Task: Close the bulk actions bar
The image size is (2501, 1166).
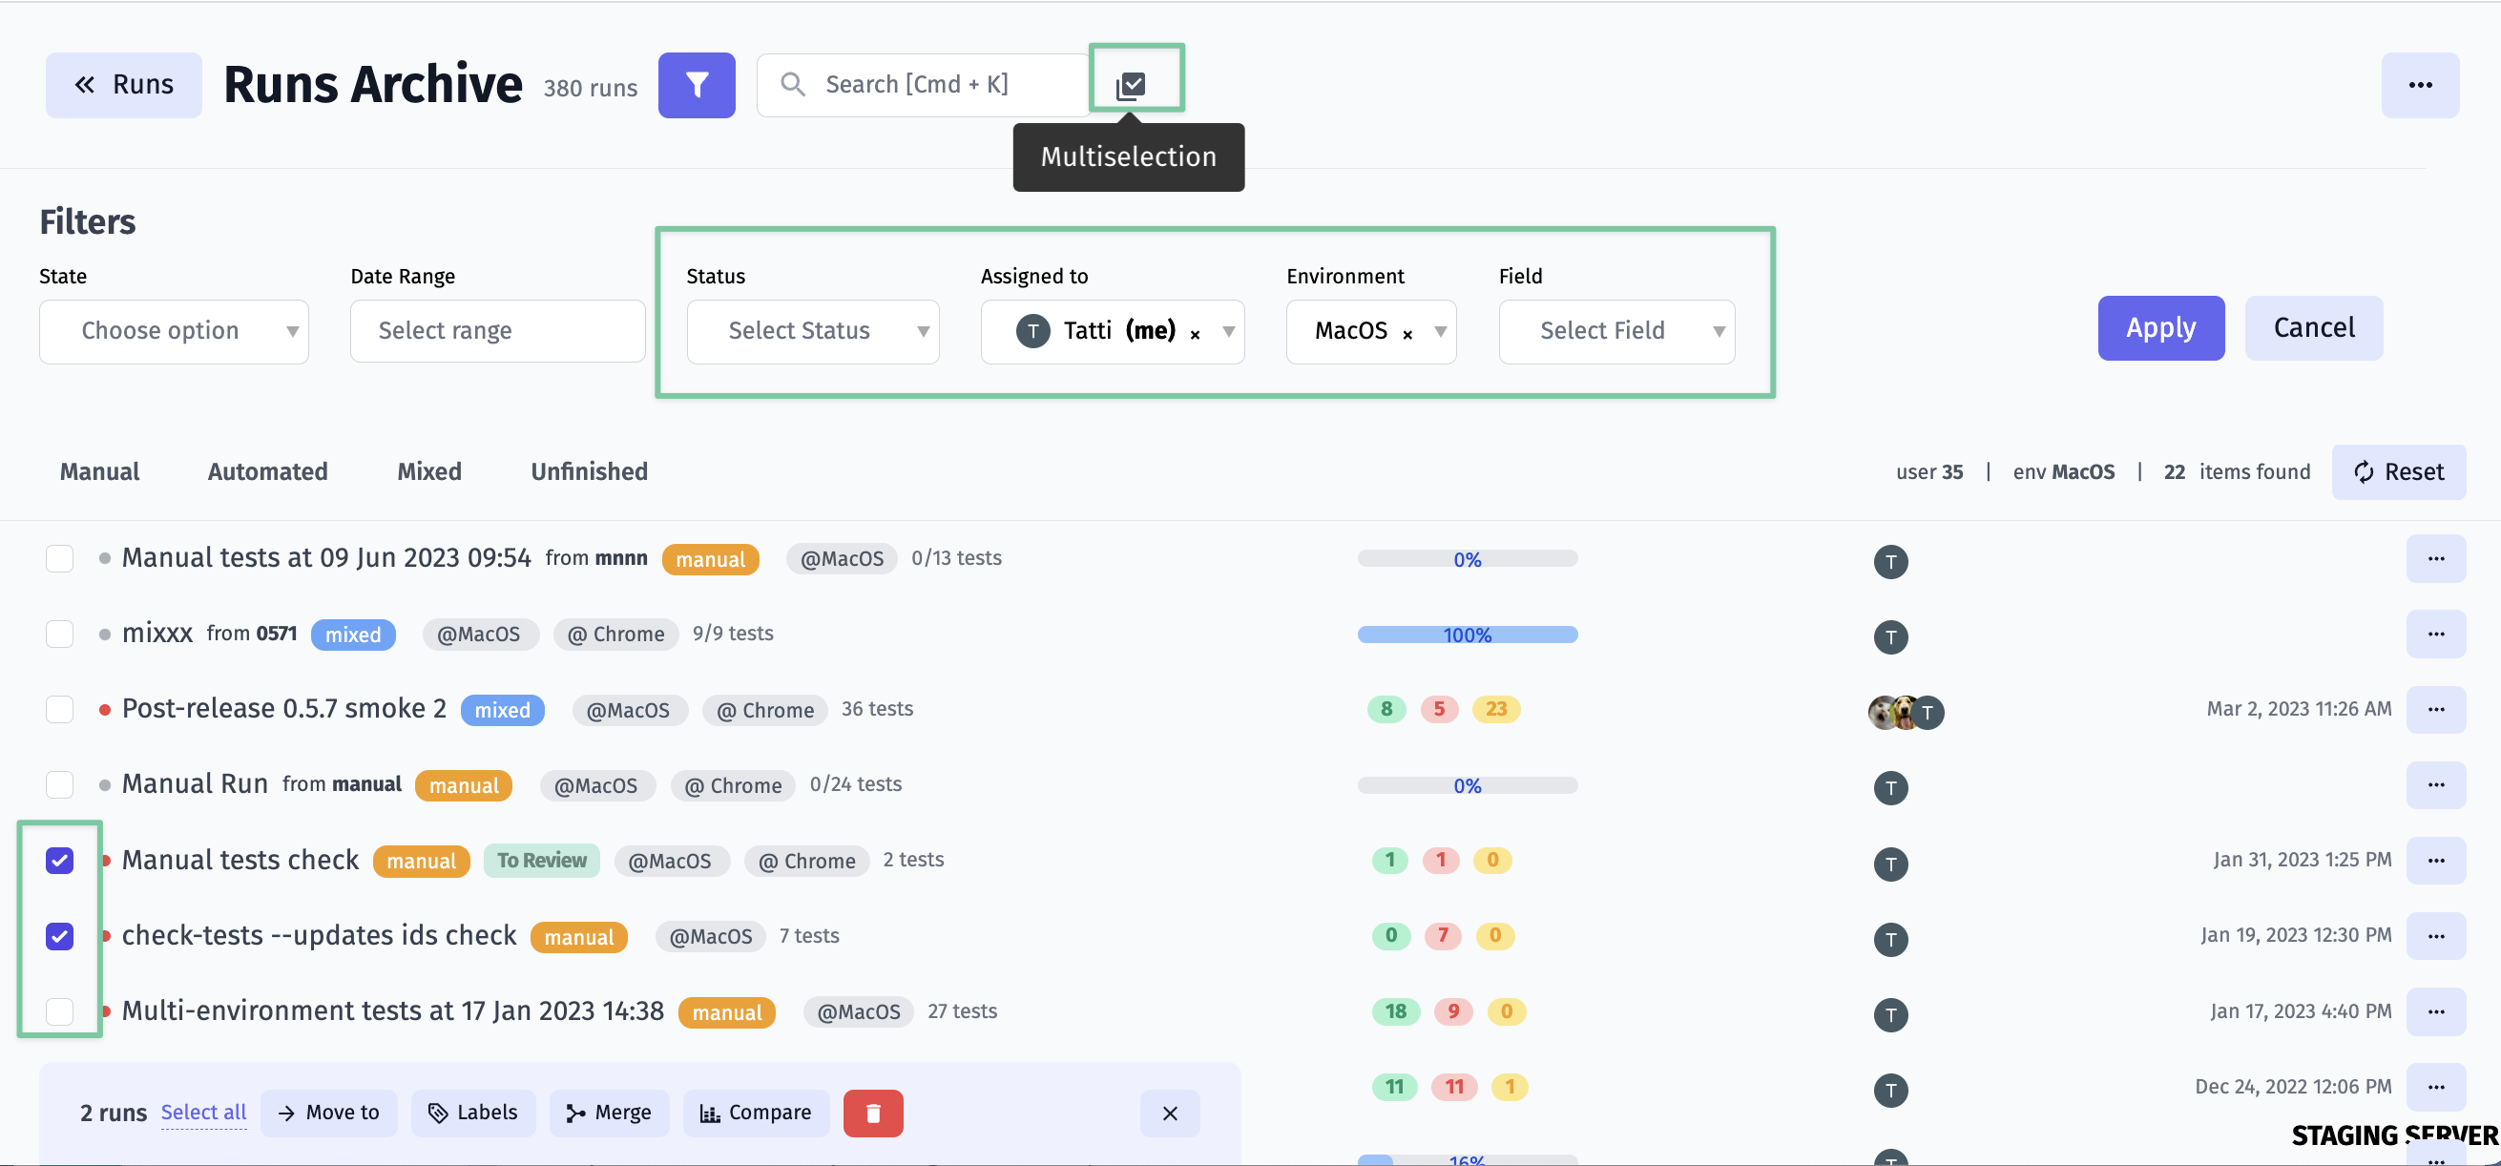Action: click(x=1170, y=1113)
